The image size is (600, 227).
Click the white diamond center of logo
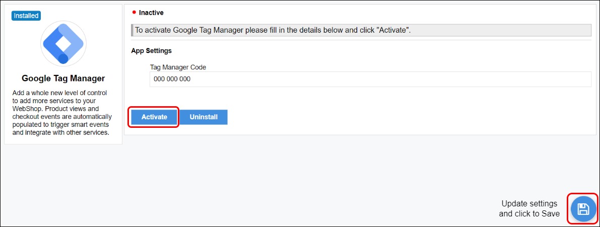click(63, 43)
